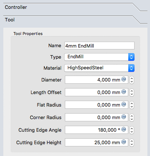
Task: Decrease Cutting Edge Height with stepper down arrow
Action: 132,145
